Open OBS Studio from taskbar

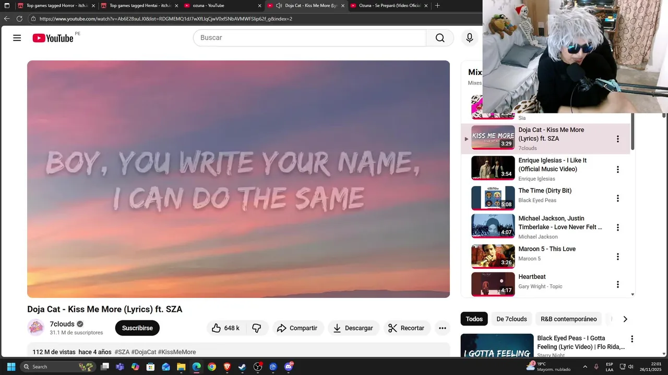pos(257,367)
